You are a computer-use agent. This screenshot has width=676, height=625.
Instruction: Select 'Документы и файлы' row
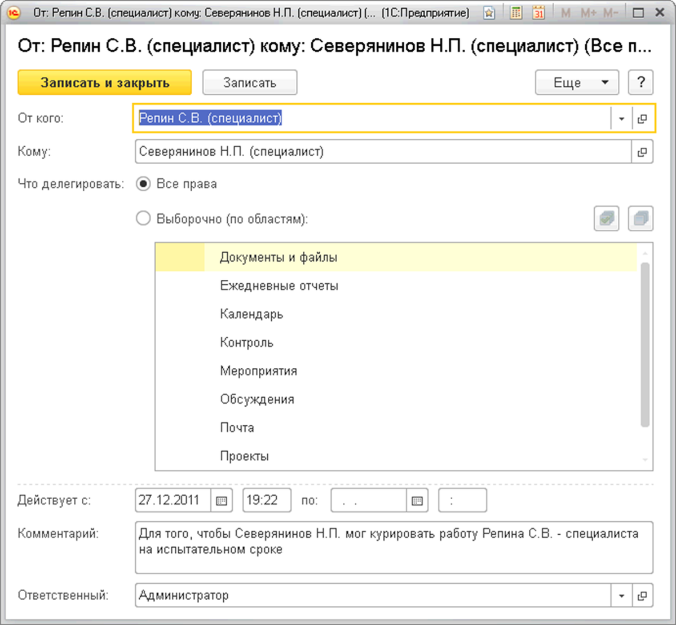coord(396,257)
